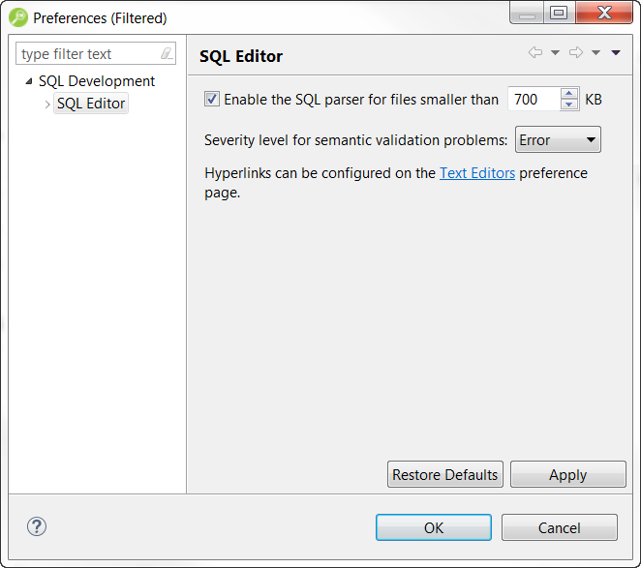Click the Restore Defaults button
The image size is (641, 568).
point(445,474)
